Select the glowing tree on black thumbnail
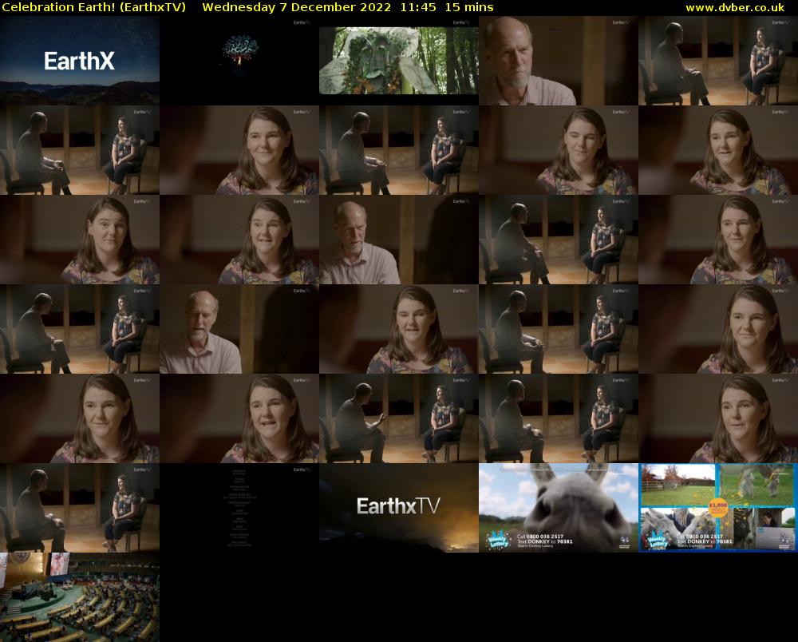Screen dimensions: 798x642 239,61
